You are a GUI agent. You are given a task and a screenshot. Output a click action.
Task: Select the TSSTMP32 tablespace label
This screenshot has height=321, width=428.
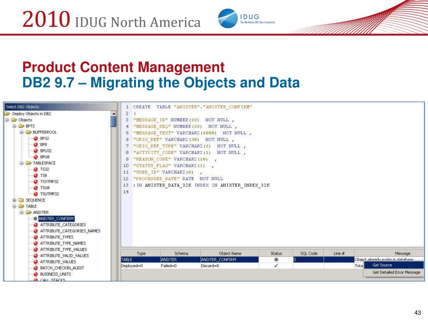pos(49,181)
